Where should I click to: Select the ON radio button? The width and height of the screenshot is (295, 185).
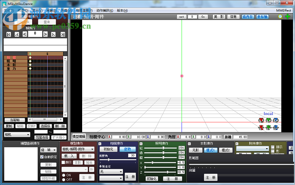click(64, 175)
